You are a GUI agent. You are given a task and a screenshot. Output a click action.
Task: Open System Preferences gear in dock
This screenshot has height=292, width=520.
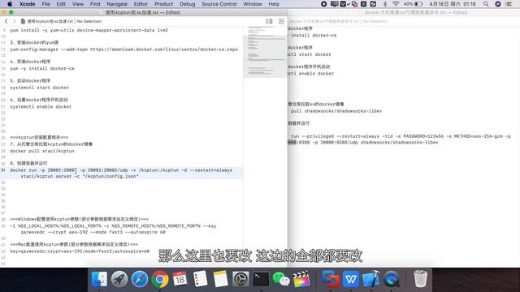coord(240,279)
